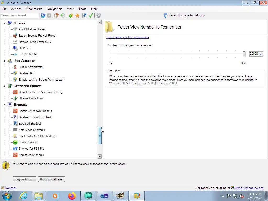Click the Disable UAC shield icon
This screenshot has height=201, width=268.
(x=15, y=73)
